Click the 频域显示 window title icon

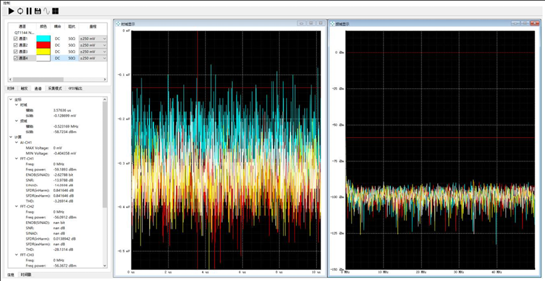[332, 24]
